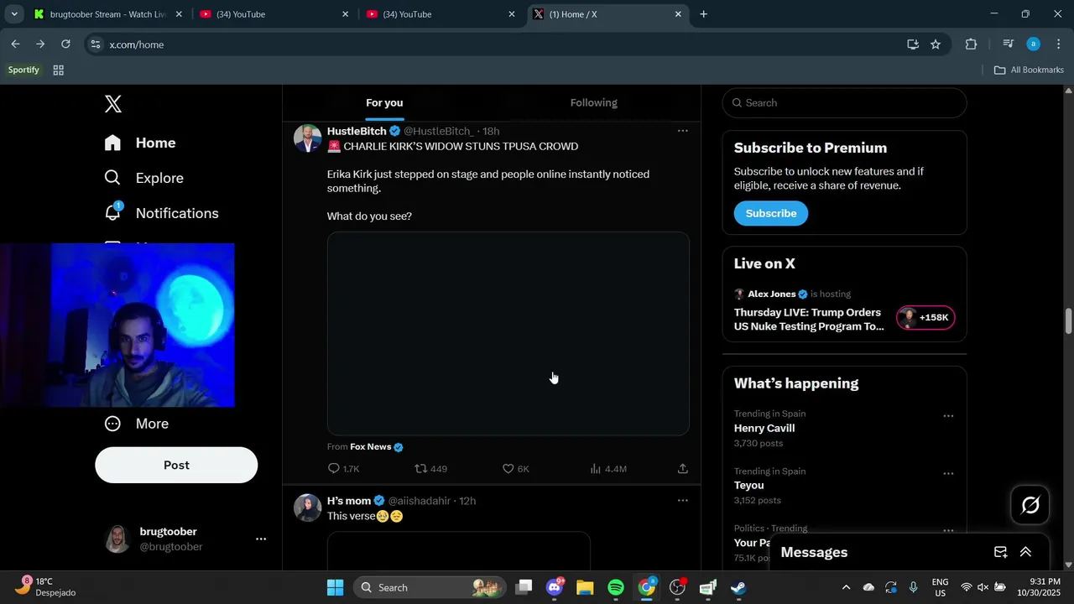1074x604 pixels.
Task: Open the apps grid in bookmarks bar
Action: pos(59,70)
